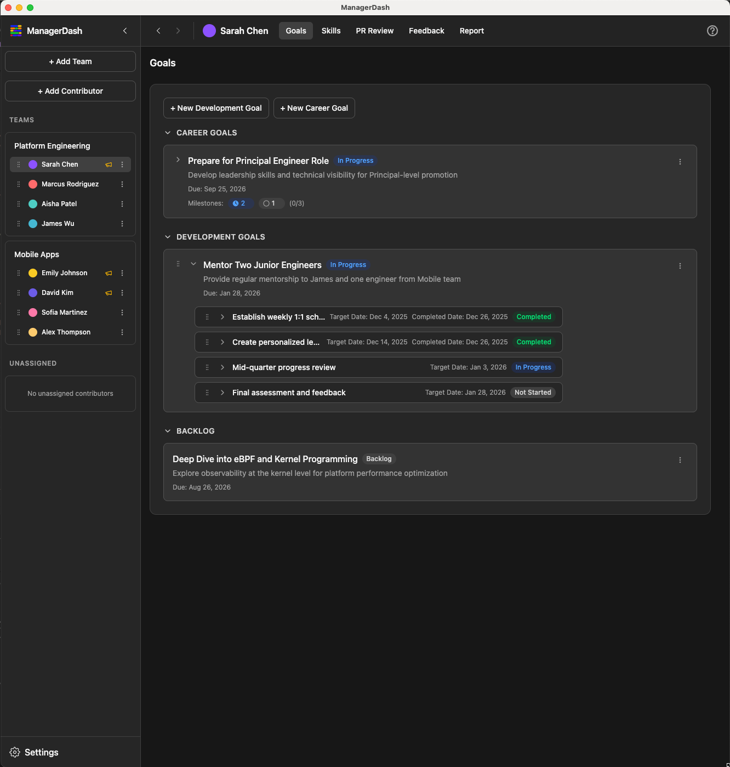Viewport: 730px width, 767px height.
Task: Open the PR Review tab
Action: pyautogui.click(x=374, y=31)
